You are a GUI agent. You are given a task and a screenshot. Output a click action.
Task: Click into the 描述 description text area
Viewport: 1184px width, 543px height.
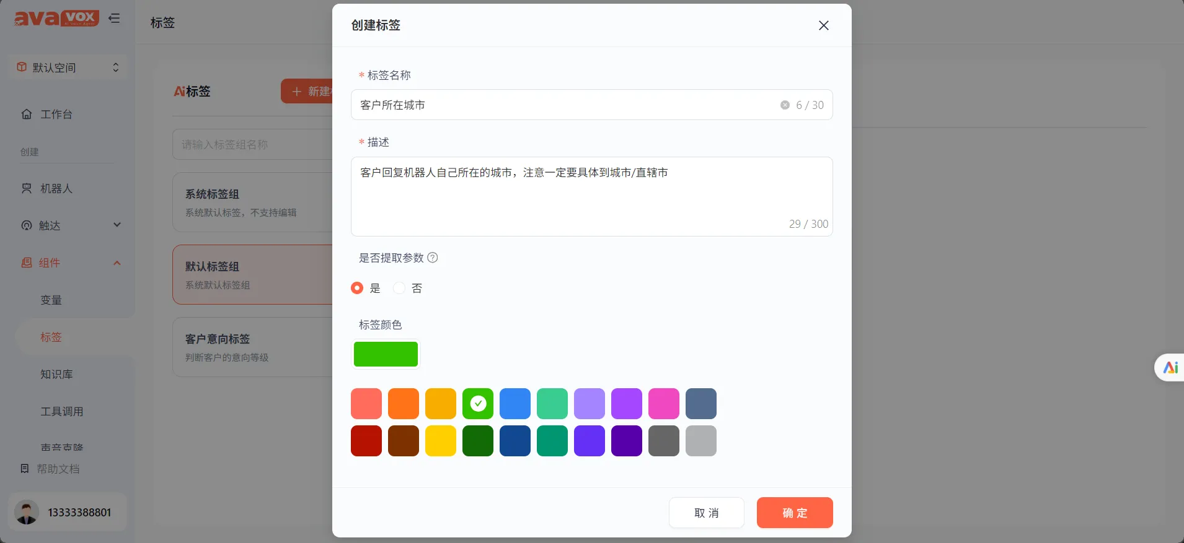click(591, 196)
